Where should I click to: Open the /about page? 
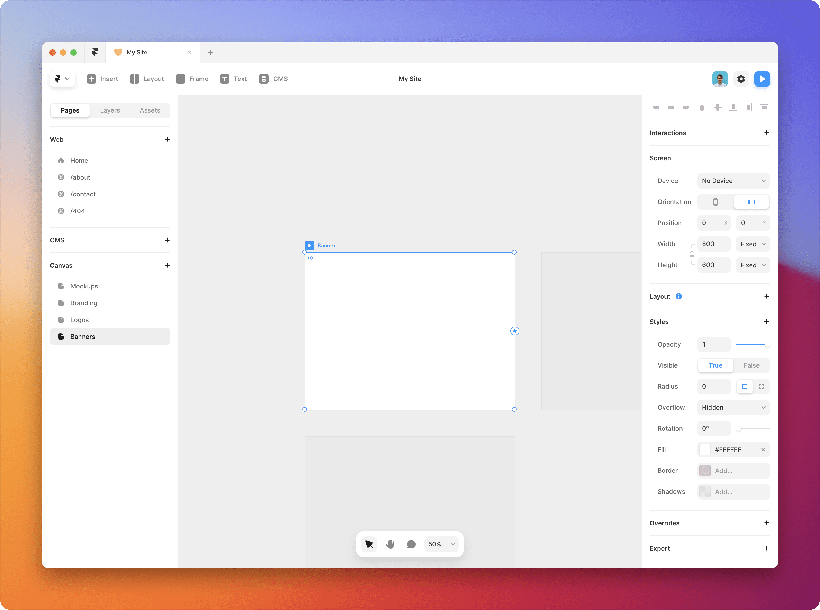(x=80, y=177)
